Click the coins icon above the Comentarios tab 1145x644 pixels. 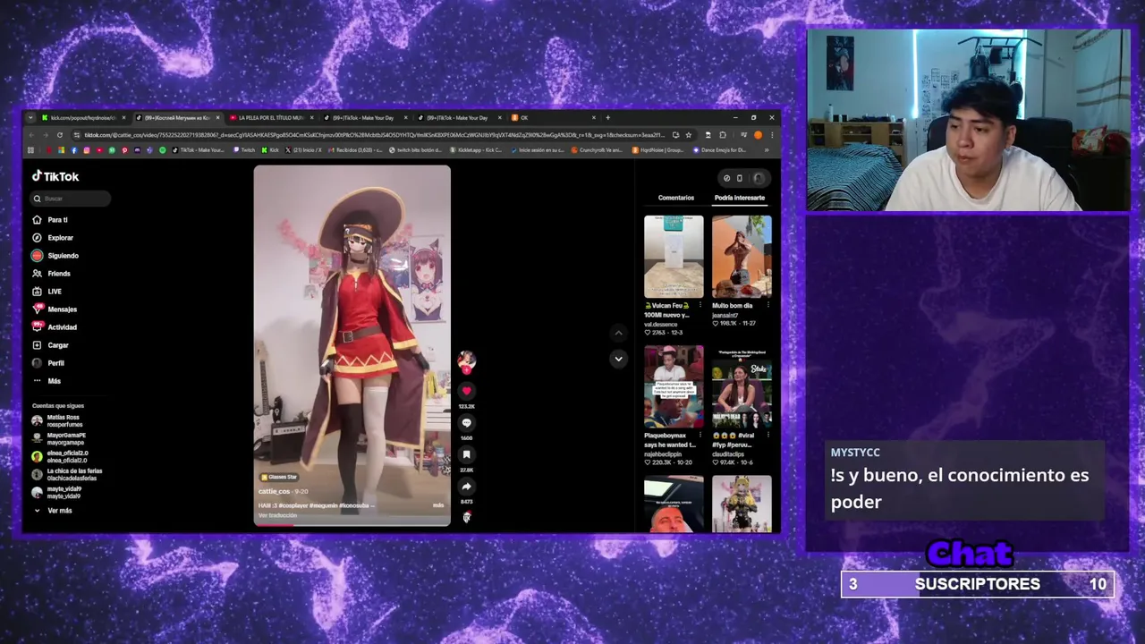pos(726,178)
